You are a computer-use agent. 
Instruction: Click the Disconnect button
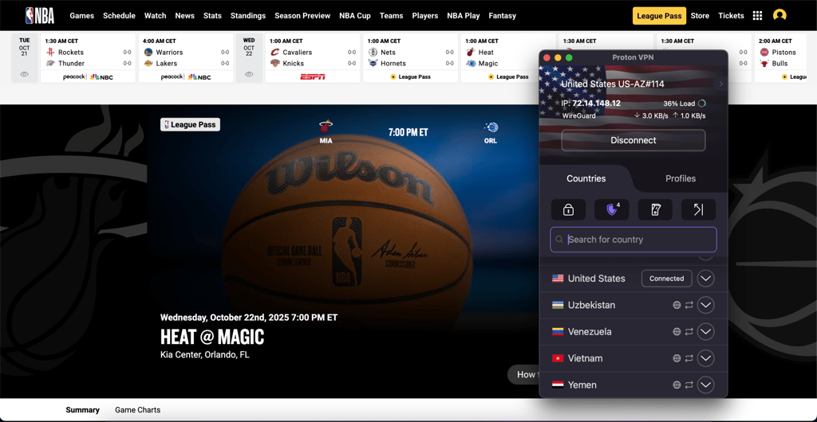633,140
